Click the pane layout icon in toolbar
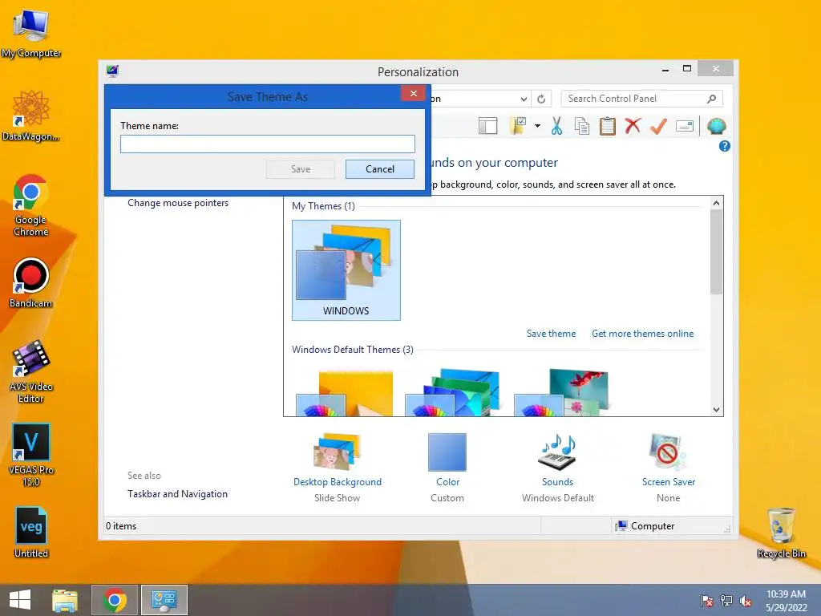Image resolution: width=821 pixels, height=616 pixels. click(x=488, y=126)
